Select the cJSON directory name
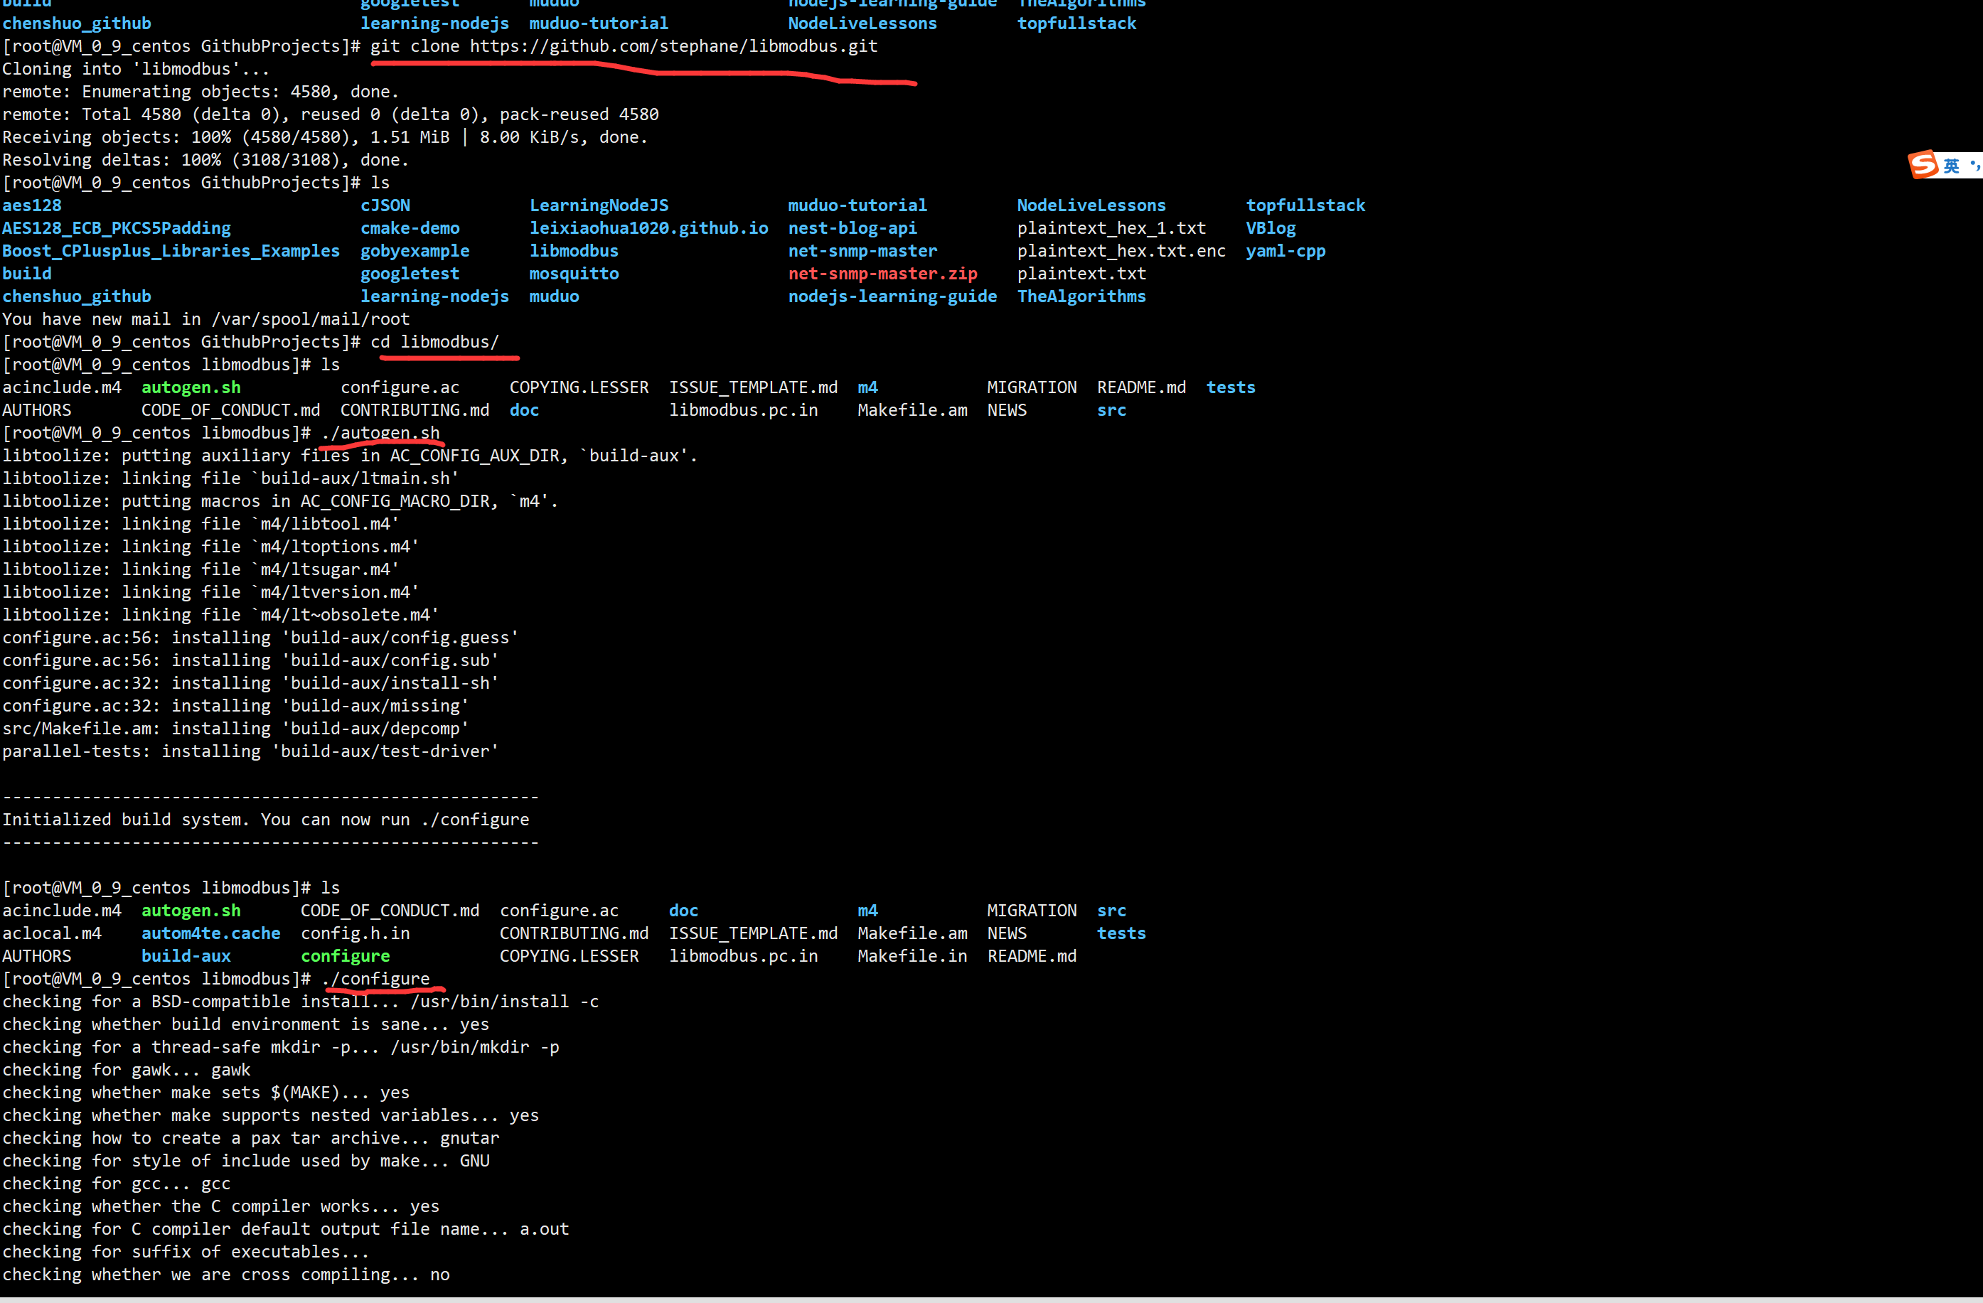This screenshot has height=1303, width=1983. [385, 205]
